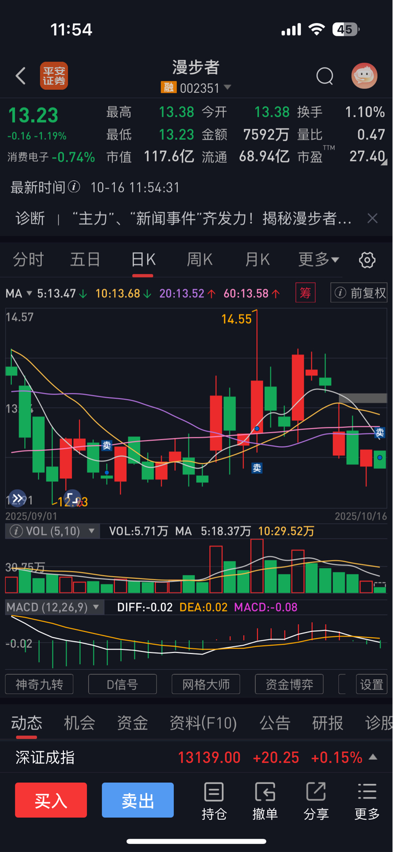Tap the 金额 value 7592万
Screen dimensions: 393x852
point(266,134)
